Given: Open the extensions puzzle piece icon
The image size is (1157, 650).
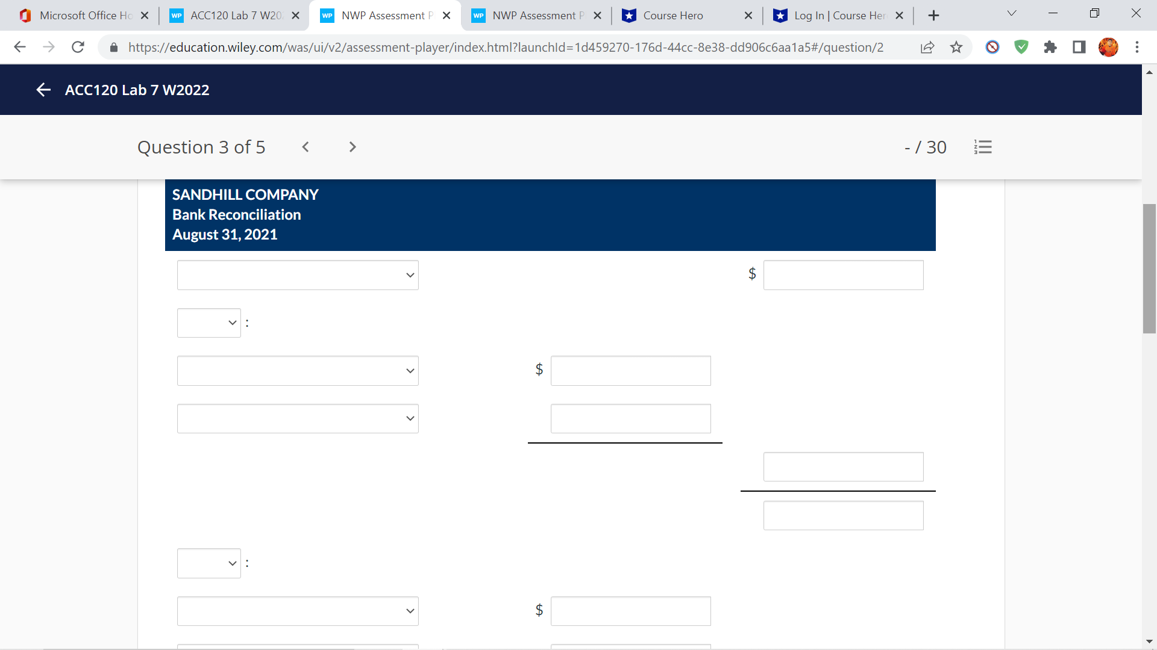Looking at the screenshot, I should [1050, 47].
